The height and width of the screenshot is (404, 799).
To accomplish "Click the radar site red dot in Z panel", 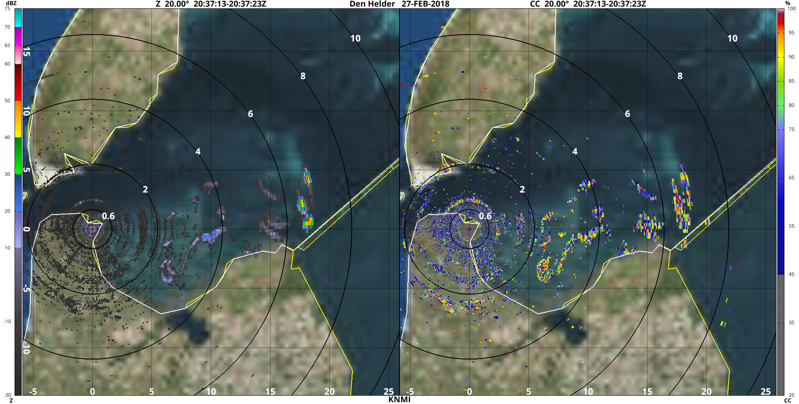I will coord(92,229).
